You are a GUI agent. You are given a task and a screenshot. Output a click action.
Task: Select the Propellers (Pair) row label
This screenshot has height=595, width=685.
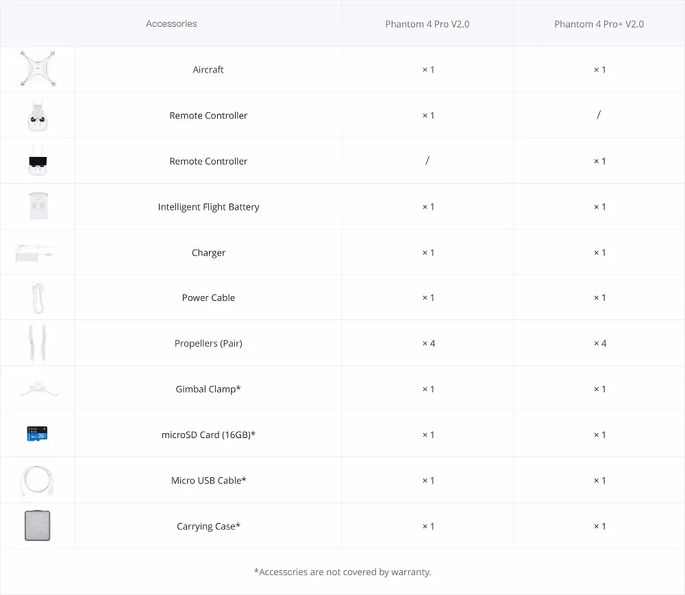[208, 343]
